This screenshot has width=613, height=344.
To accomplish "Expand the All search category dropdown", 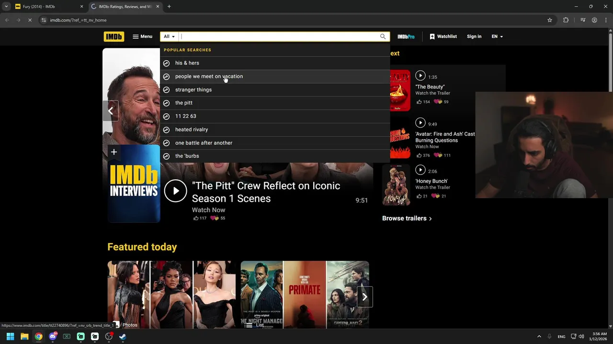I will [x=169, y=36].
